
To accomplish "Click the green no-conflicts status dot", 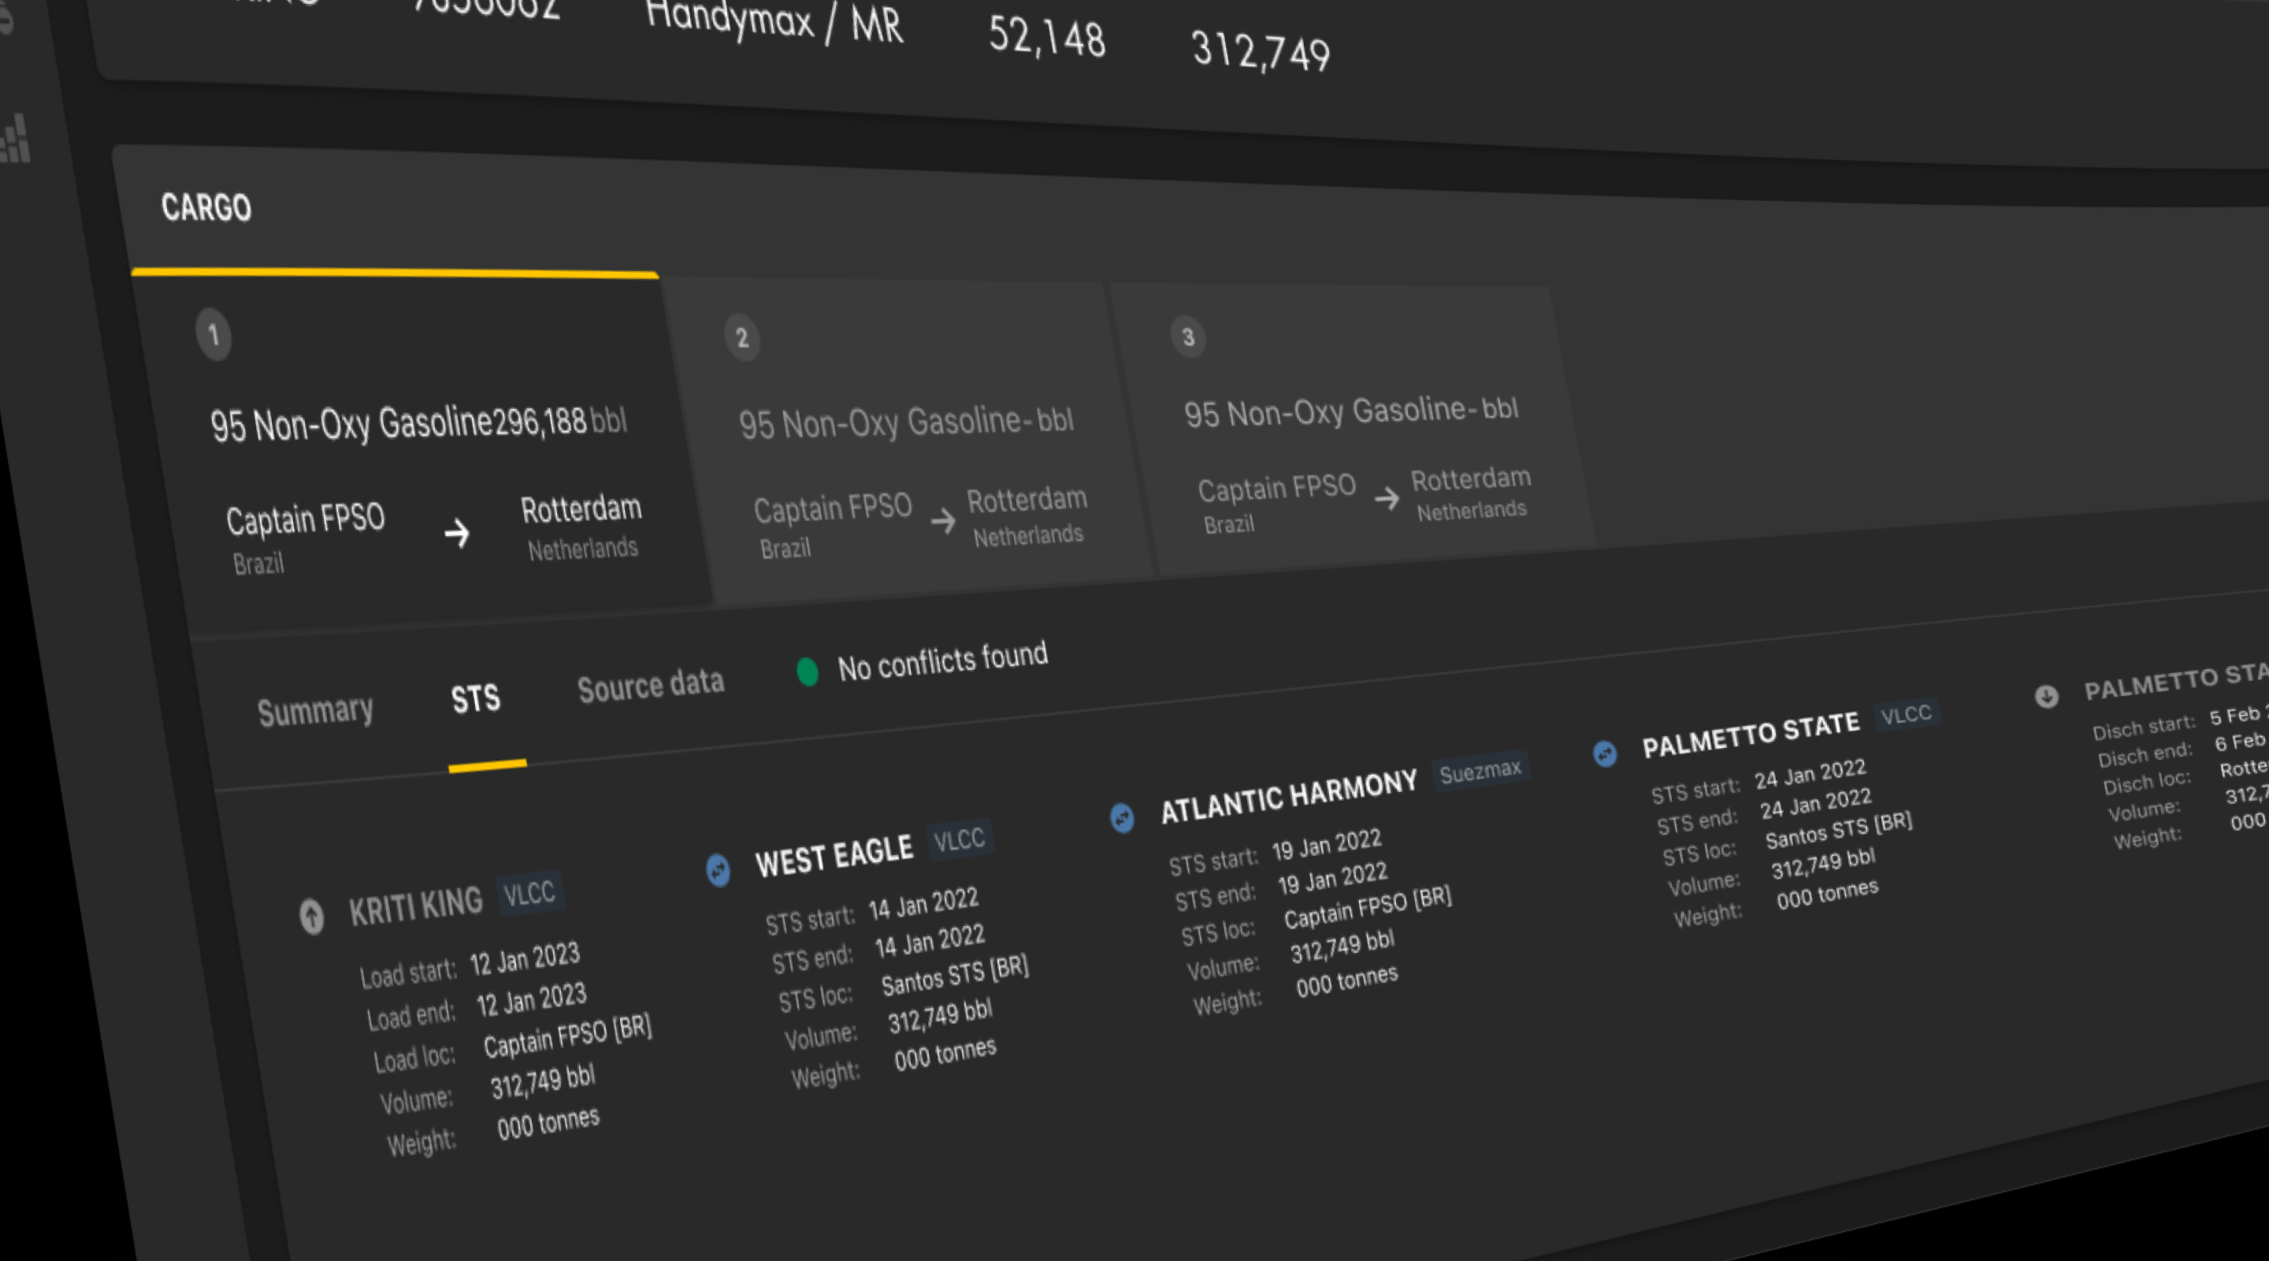I will [807, 671].
